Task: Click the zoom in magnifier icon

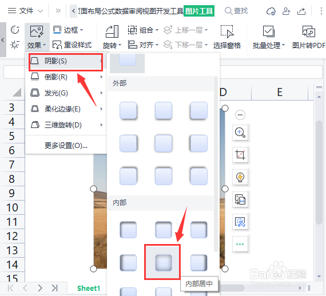Action: [240, 133]
